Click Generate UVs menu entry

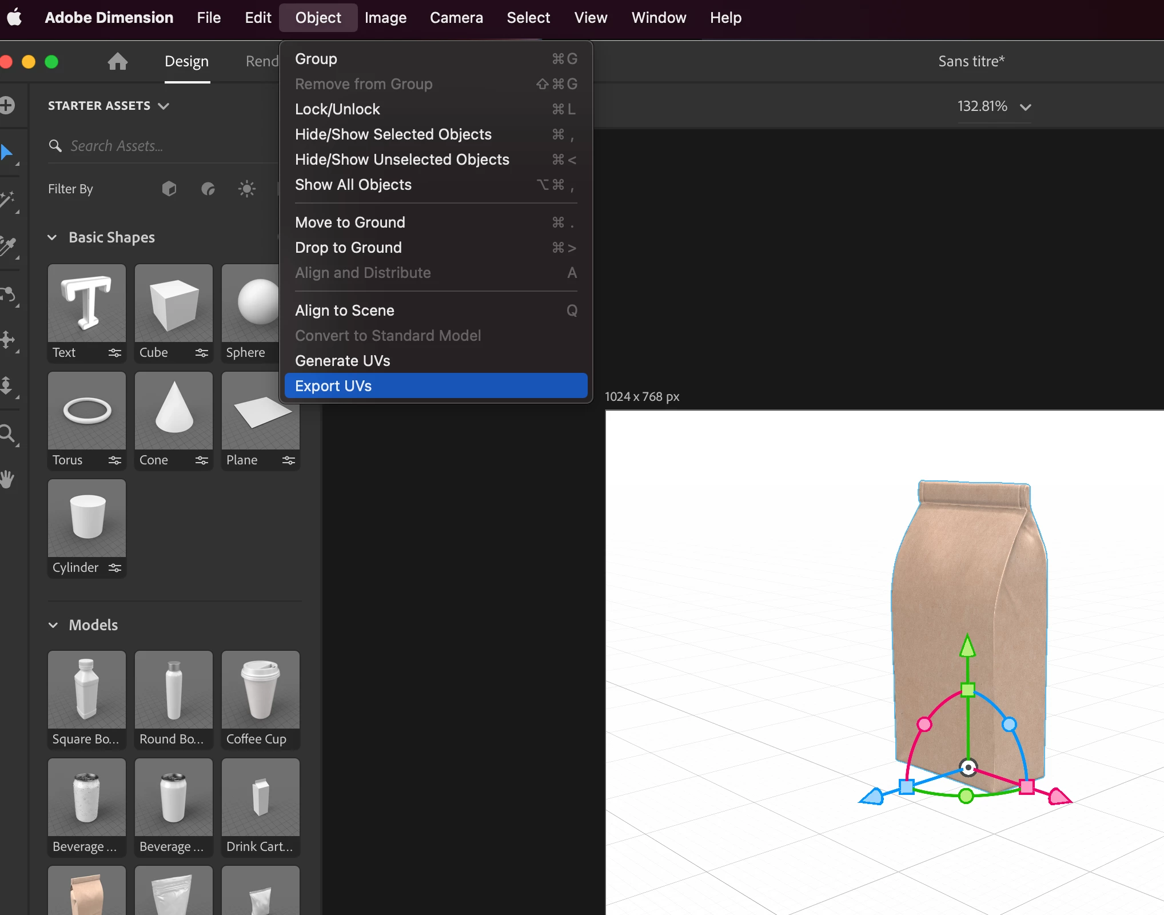(342, 361)
